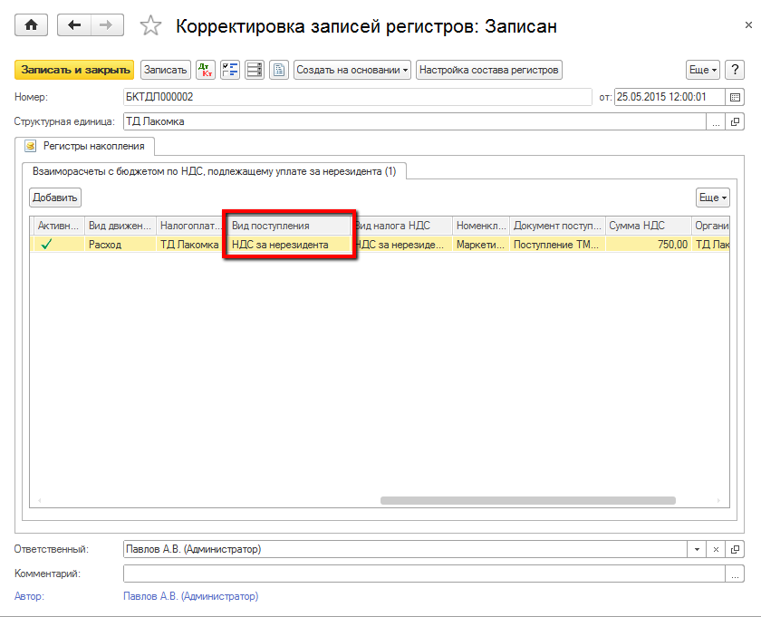Open the top-right Еще menu
This screenshot has width=761, height=617.
[x=702, y=70]
